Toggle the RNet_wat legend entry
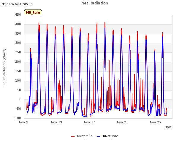 107,136
